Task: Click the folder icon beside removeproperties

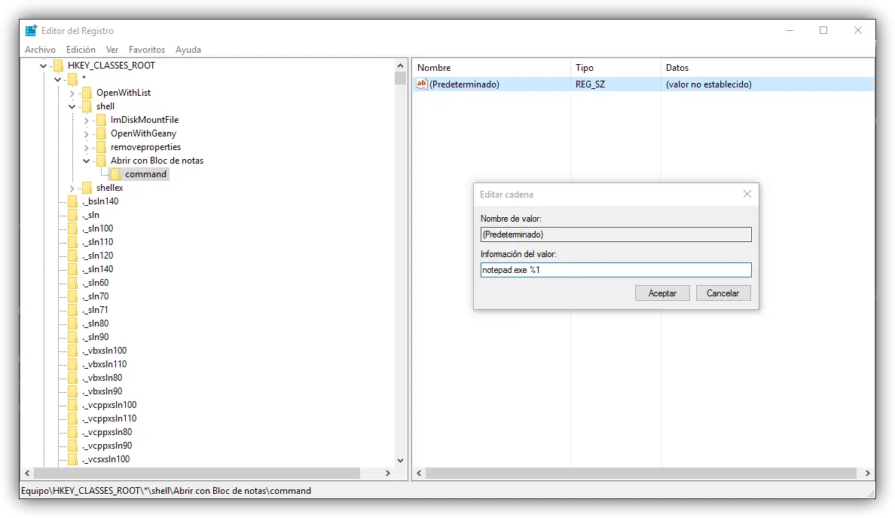Action: point(101,147)
